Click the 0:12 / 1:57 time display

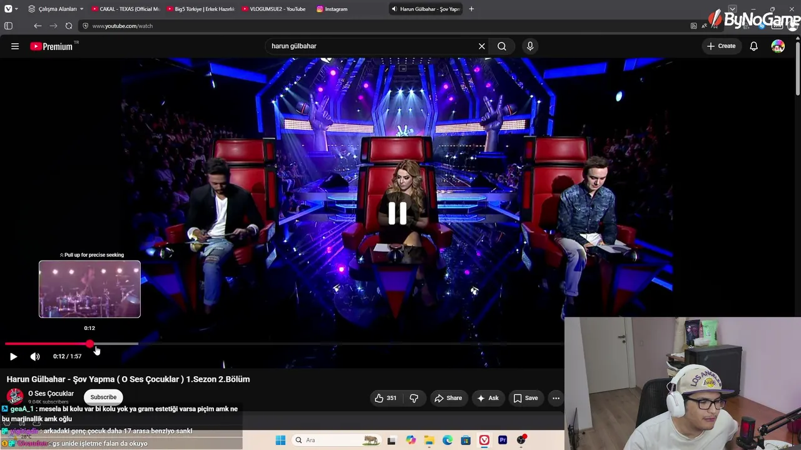[x=67, y=356]
